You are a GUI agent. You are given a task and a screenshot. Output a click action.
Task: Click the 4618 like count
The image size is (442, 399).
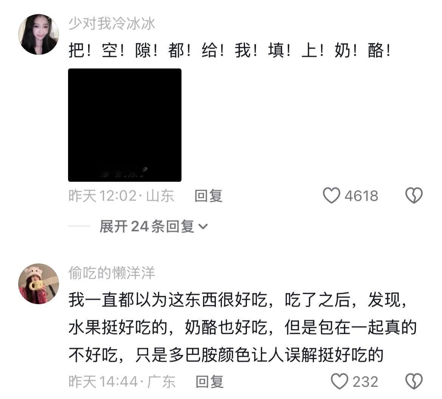(361, 196)
